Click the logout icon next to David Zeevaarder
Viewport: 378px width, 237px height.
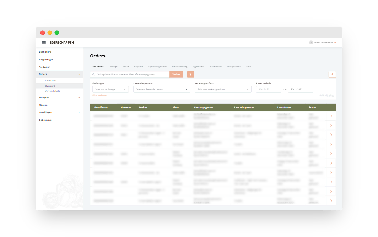coord(335,43)
